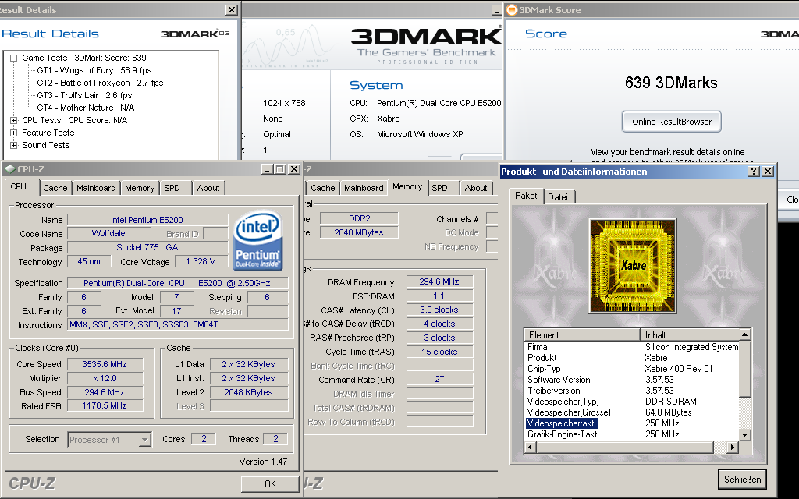The image size is (799, 499).
Task: Select the Videospeicher(Typ) row
Action: coord(632,402)
